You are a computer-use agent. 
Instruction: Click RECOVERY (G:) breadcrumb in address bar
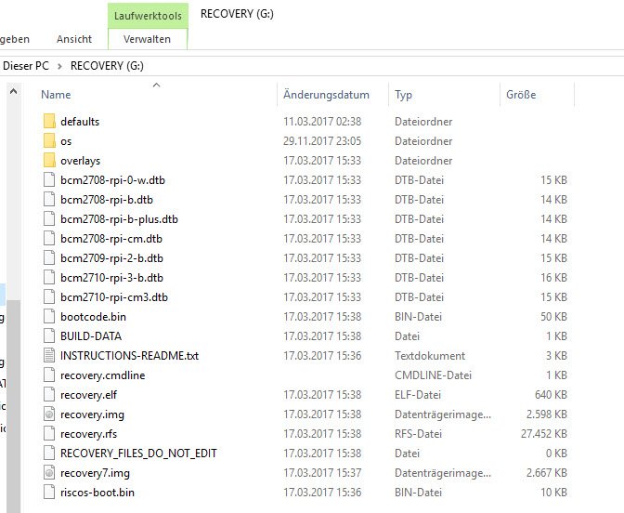(107, 66)
